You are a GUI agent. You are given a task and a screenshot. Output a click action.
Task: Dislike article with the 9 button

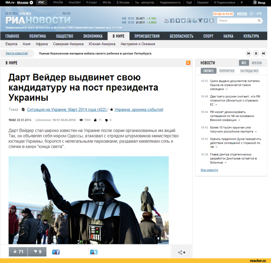point(37,252)
